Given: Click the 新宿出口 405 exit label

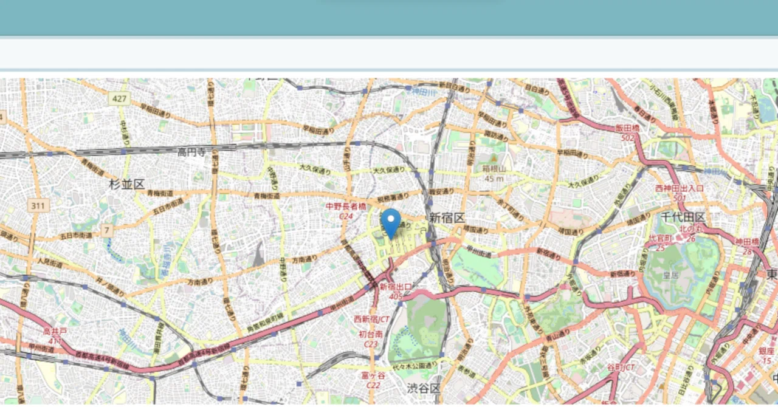Looking at the screenshot, I should point(396,291).
